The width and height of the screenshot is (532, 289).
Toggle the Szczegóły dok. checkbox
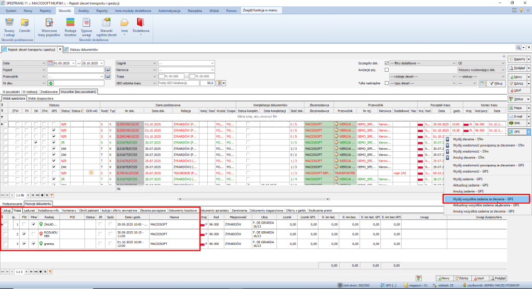click(386, 63)
